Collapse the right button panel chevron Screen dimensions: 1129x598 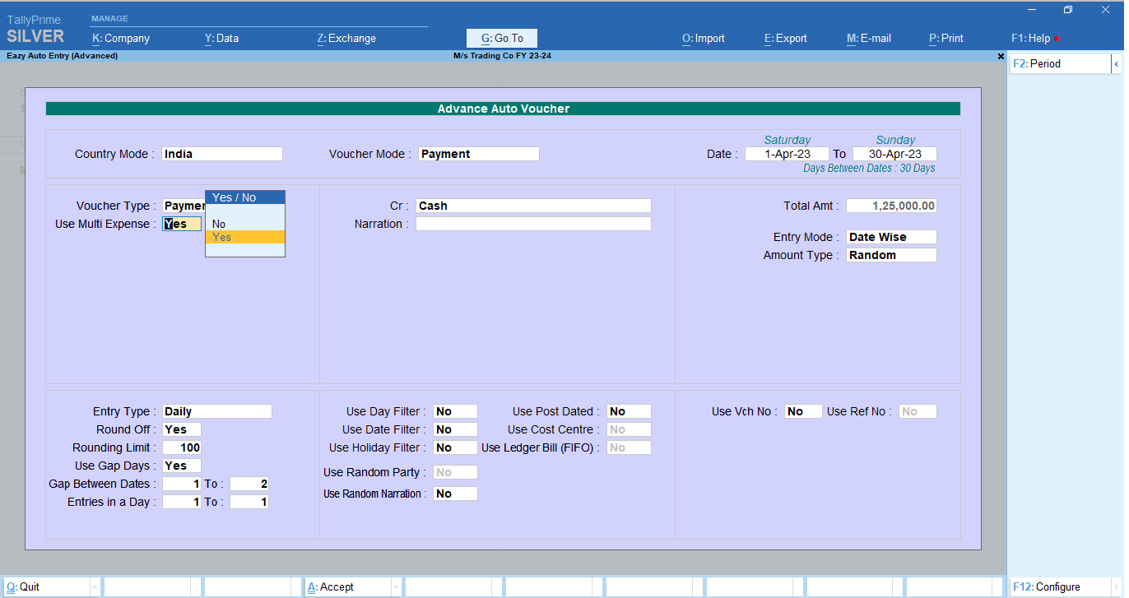point(1116,63)
